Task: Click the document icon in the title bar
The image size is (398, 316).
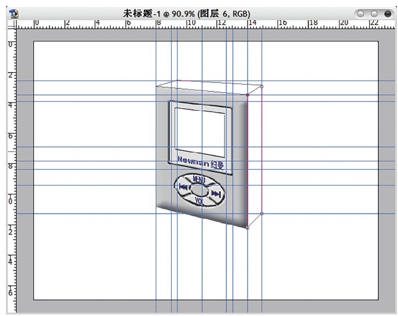Action: click(x=14, y=14)
